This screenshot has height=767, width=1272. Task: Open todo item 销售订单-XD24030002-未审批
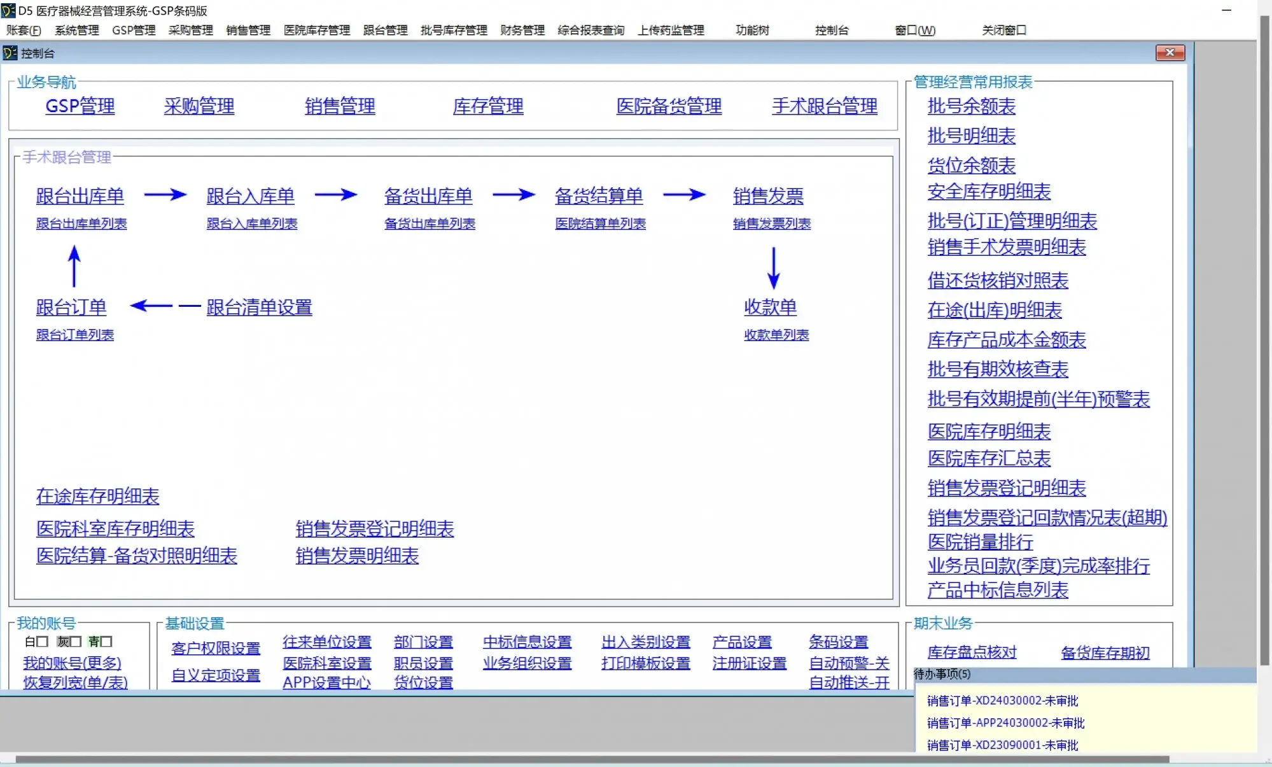(x=1002, y=701)
